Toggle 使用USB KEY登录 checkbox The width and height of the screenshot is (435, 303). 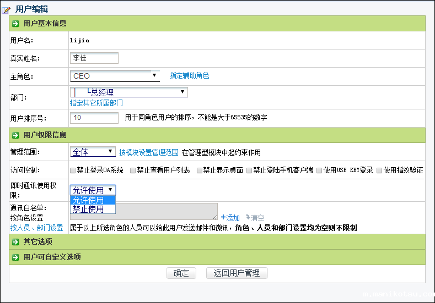click(x=319, y=170)
